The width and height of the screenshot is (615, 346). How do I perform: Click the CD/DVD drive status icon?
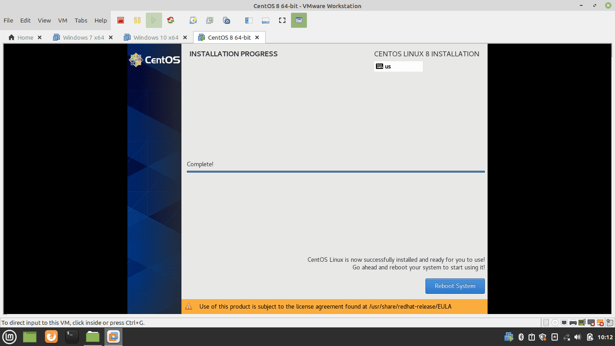click(555, 323)
